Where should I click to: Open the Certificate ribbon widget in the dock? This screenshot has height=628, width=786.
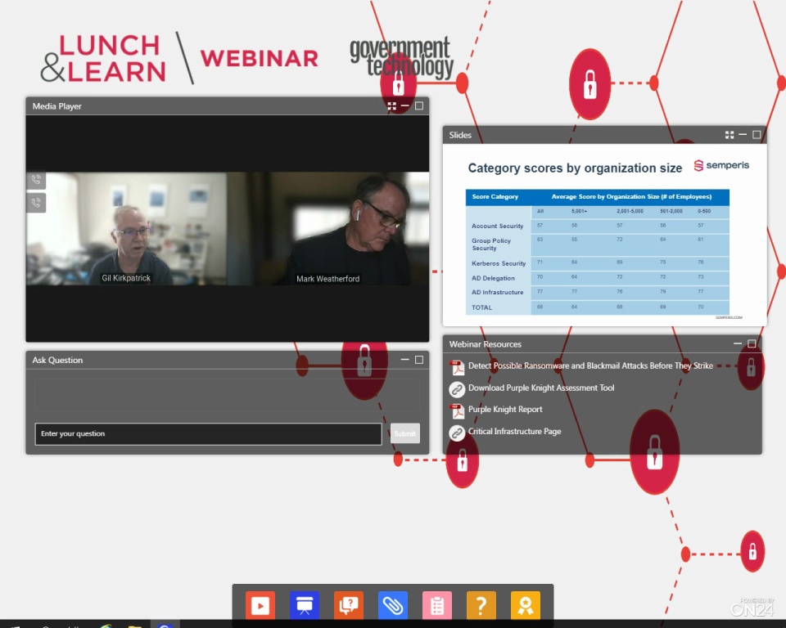pos(526,605)
